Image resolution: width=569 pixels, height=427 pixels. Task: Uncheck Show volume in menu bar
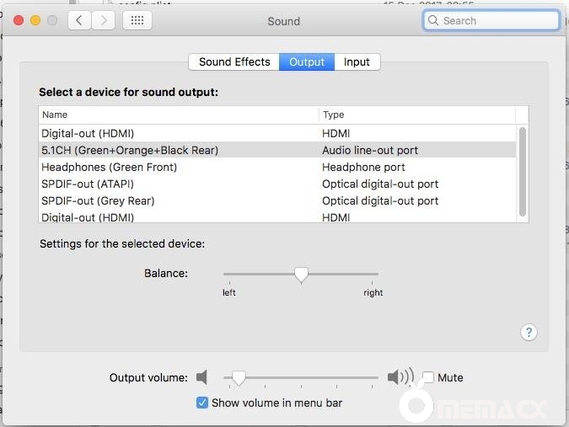pyautogui.click(x=202, y=403)
